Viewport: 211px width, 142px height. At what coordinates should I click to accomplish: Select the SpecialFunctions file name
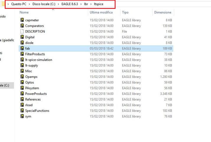(37, 111)
